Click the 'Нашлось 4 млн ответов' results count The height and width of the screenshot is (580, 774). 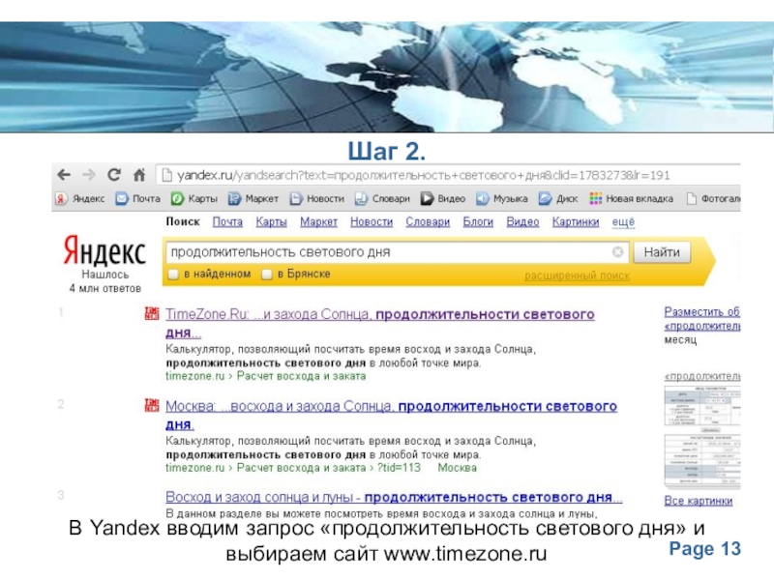(105, 281)
